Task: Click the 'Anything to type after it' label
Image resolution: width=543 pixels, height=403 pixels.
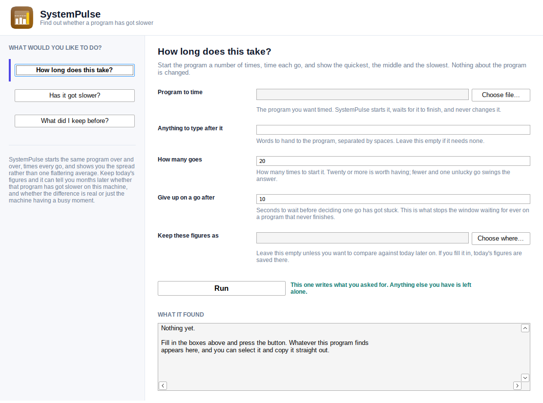Action: tap(190, 128)
